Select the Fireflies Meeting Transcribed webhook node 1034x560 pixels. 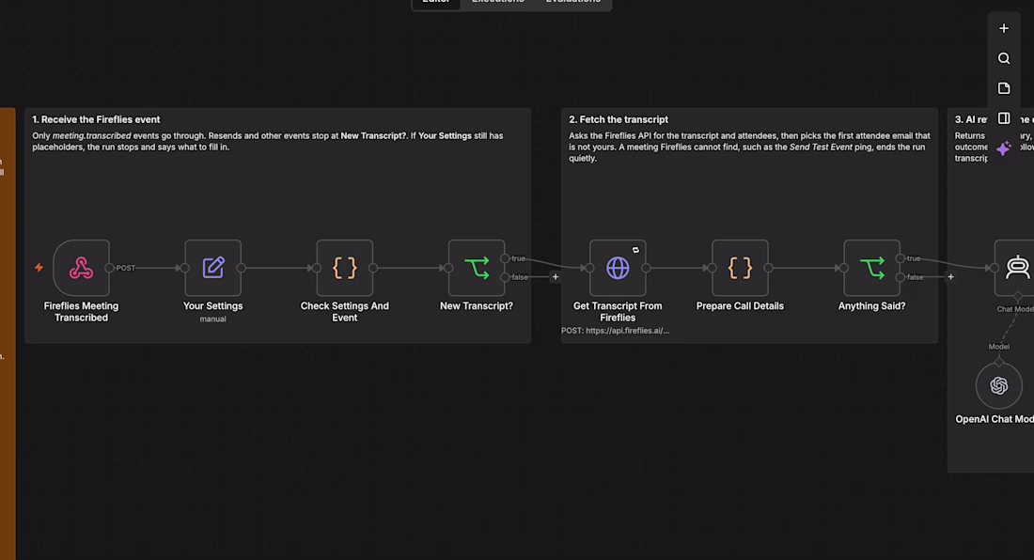click(x=81, y=268)
